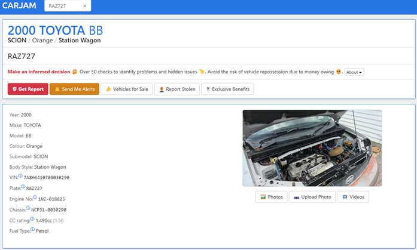Click the bell icon on Send Me Alerts
Image resolution: width=417 pixels, height=250 pixels.
[x=57, y=89]
